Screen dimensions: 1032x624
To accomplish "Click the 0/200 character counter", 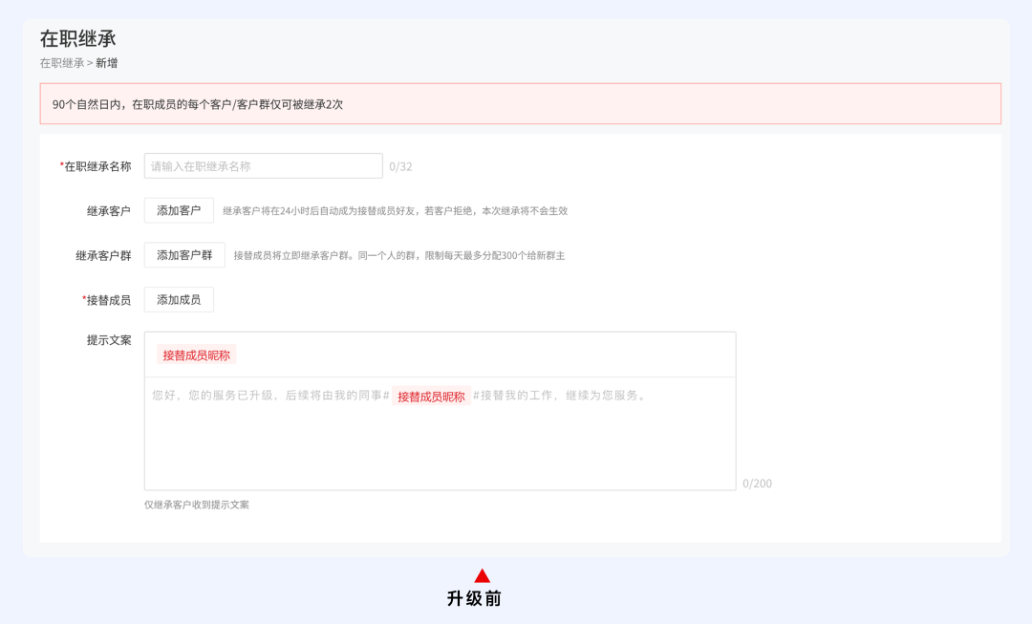I will pyautogui.click(x=756, y=484).
